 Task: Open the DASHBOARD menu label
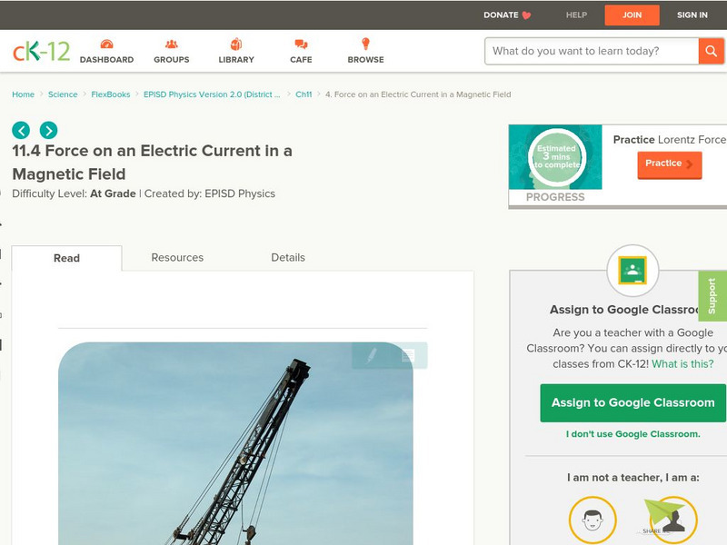tap(106, 60)
